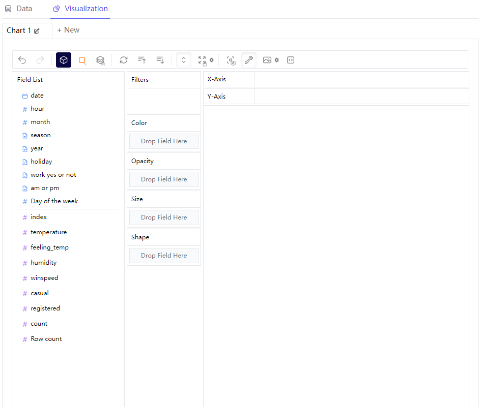Select the Visualization tab
Viewport: 480px width, 407px height.
[80, 9]
